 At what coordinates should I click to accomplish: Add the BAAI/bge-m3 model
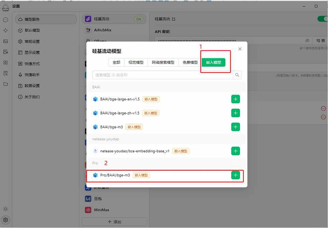pos(235,127)
